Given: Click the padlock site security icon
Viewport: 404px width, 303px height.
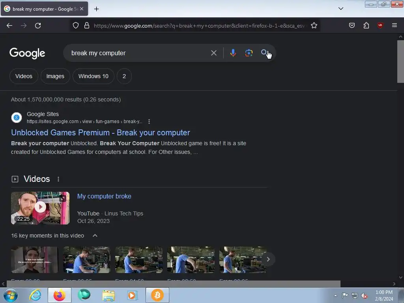Looking at the screenshot, I should 87,26.
